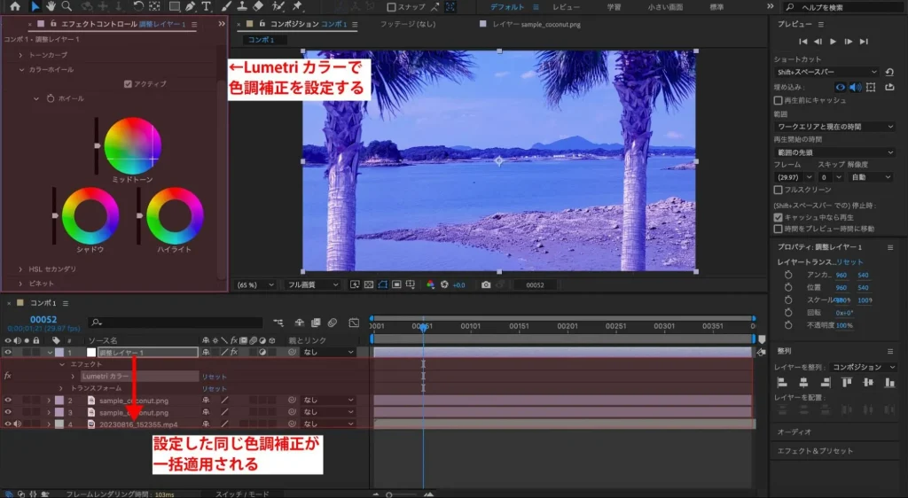Open the 範囲の先頭 dropdown
The image size is (908, 498).
pos(834,152)
